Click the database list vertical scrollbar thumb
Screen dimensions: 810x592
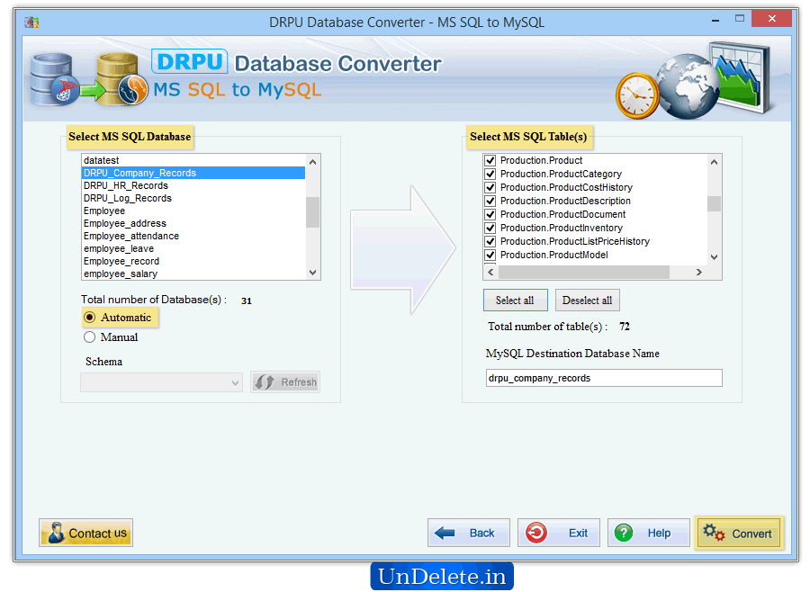312,211
